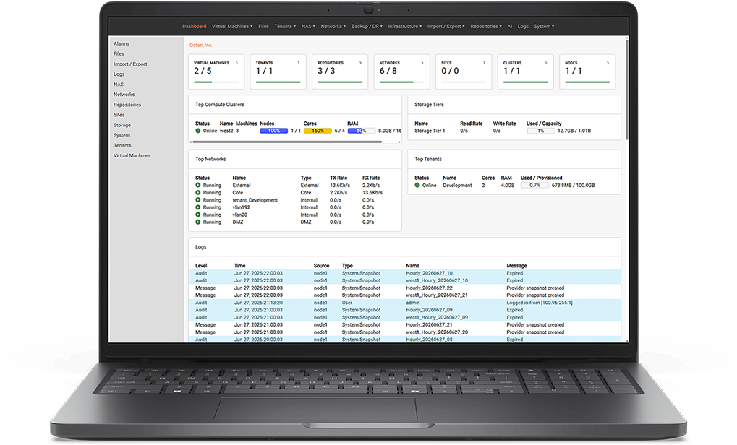
Task: Select NAS in the sidebar
Action: [119, 85]
